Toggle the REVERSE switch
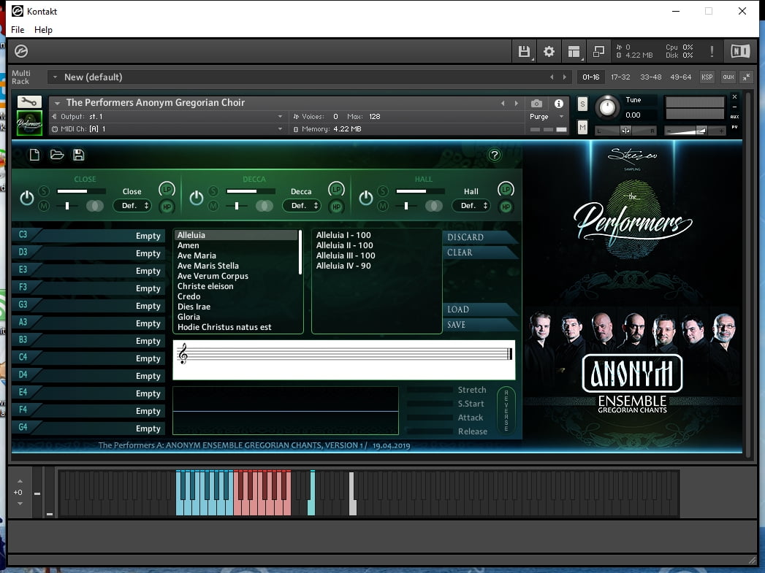 tap(506, 409)
